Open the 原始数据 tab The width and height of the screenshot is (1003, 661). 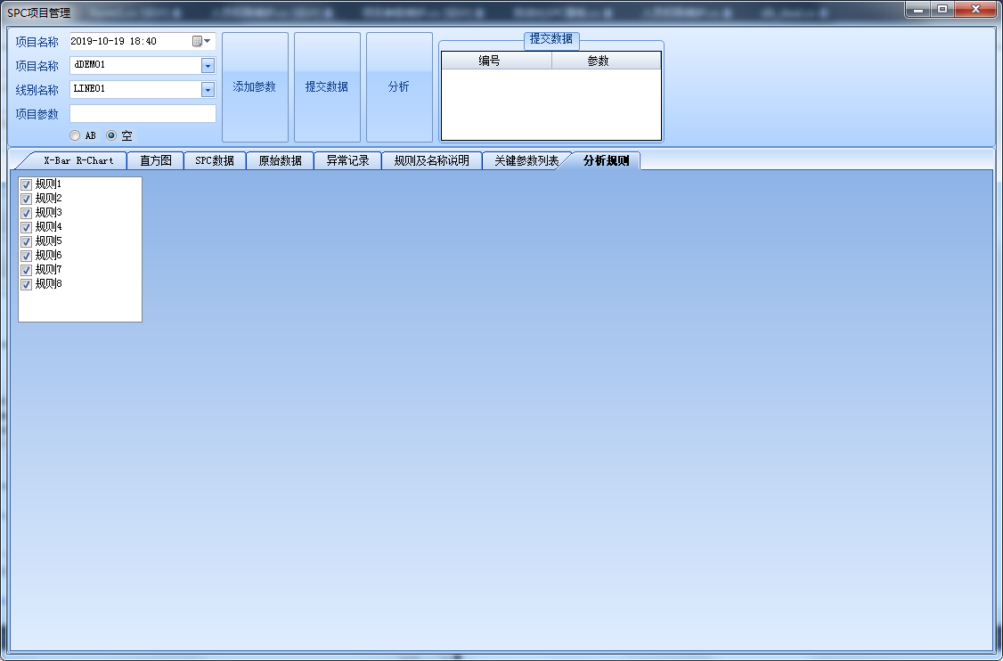281,160
